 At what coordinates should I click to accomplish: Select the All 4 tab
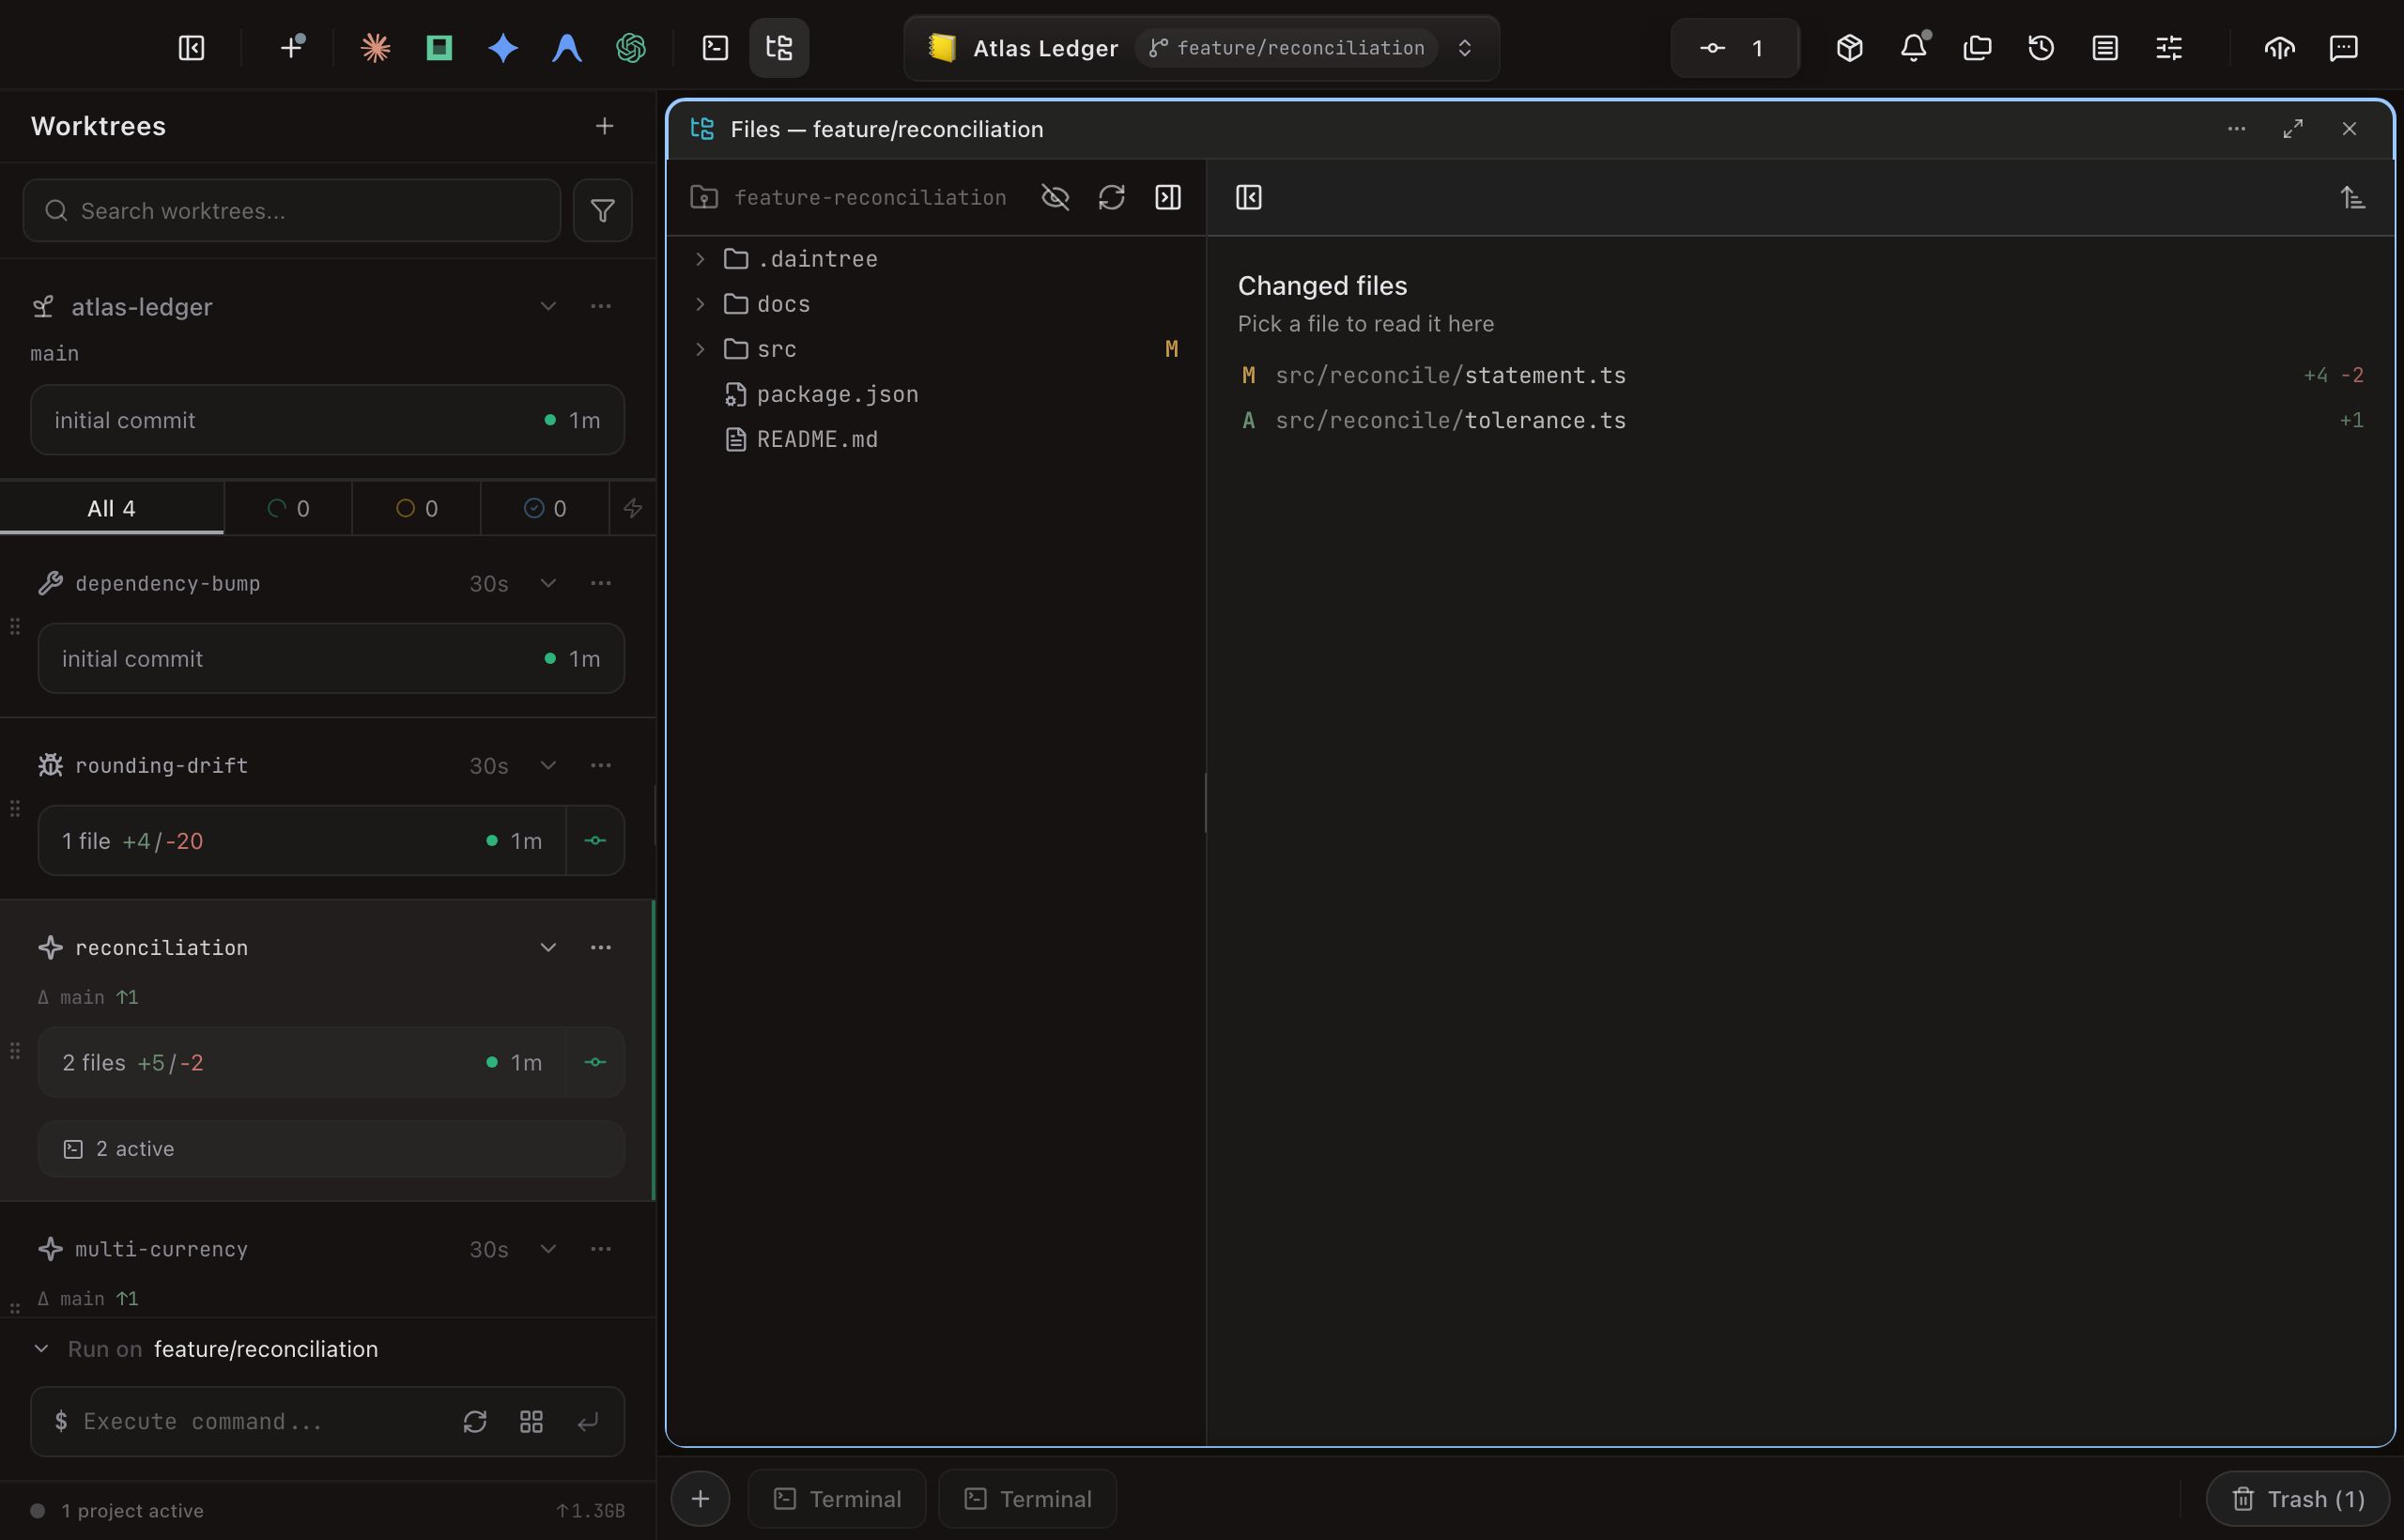pyautogui.click(x=111, y=508)
